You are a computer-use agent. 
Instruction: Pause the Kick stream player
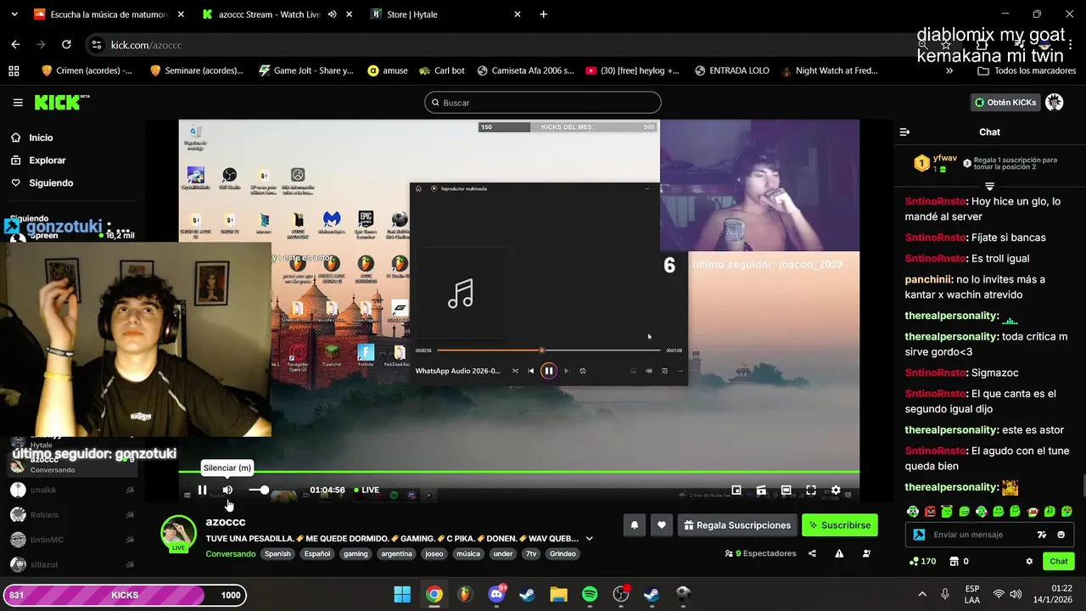(x=202, y=490)
